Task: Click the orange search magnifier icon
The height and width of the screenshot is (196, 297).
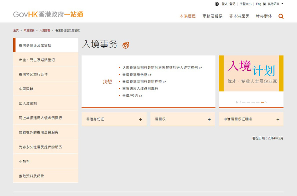Action: coord(281,16)
